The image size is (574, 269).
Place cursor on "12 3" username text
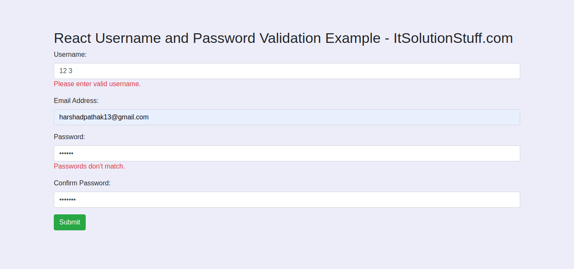coord(66,71)
